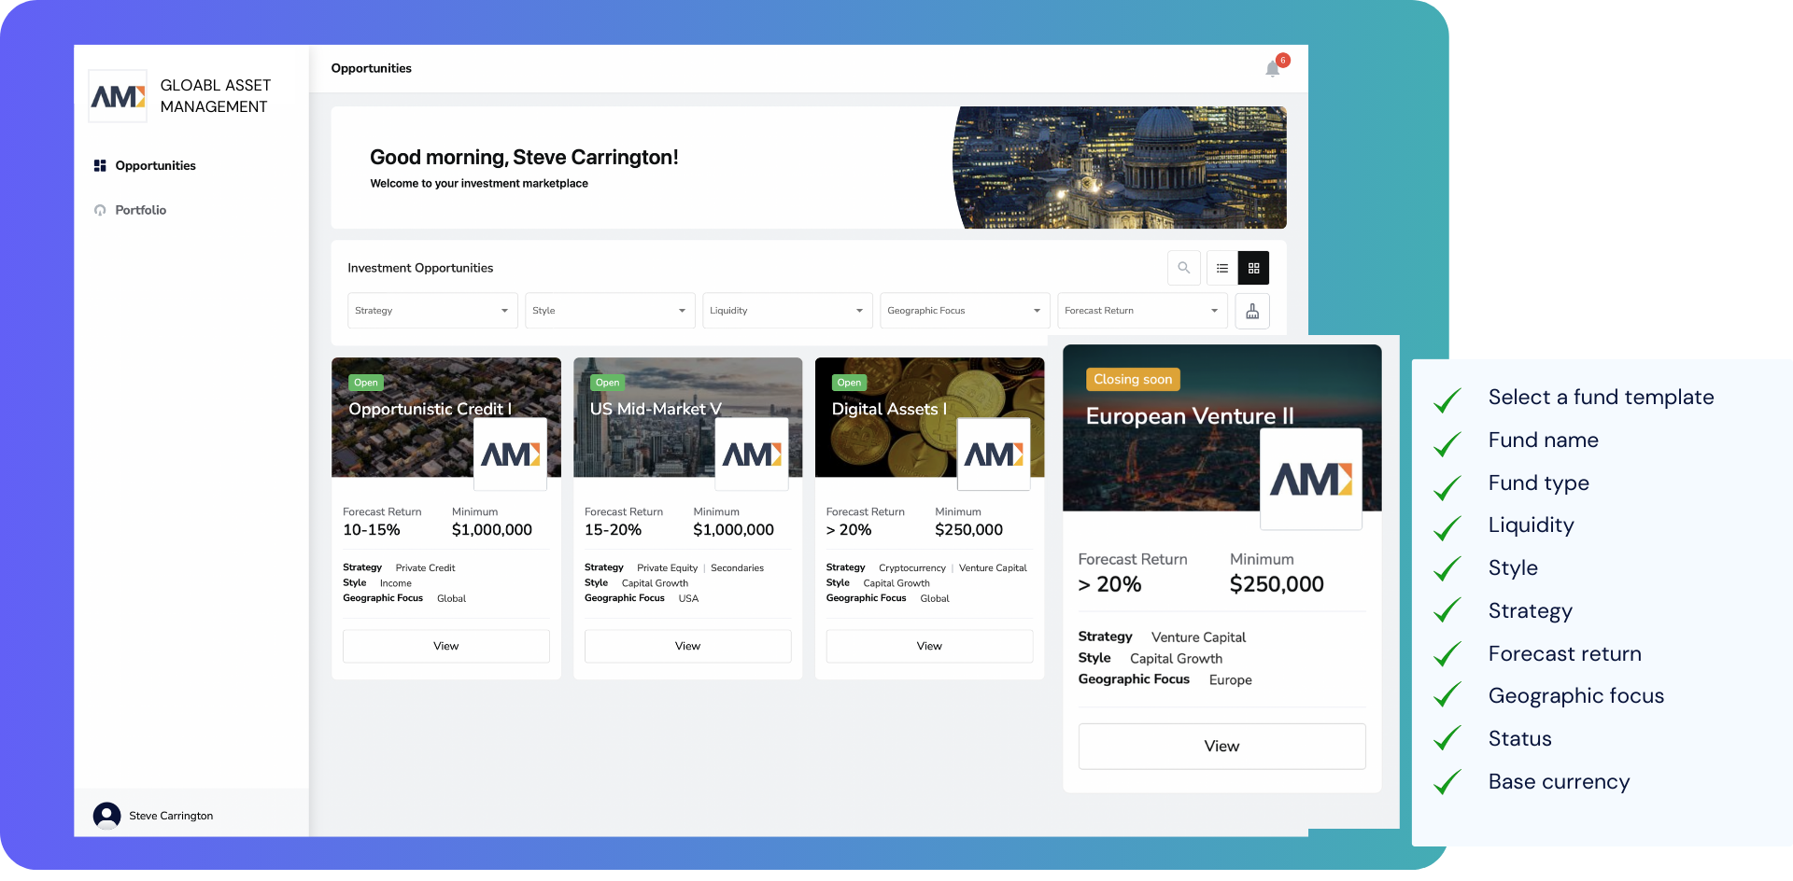Switch to list view icon

(x=1221, y=268)
